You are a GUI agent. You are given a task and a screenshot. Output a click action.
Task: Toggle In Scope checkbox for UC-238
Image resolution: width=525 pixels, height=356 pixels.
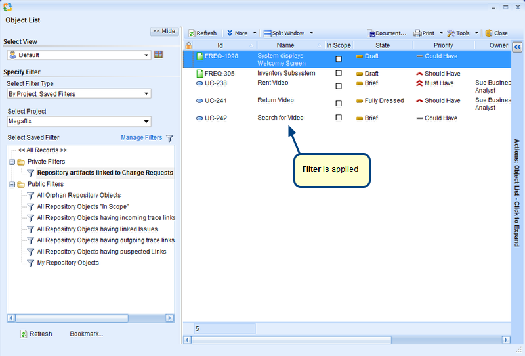339,86
